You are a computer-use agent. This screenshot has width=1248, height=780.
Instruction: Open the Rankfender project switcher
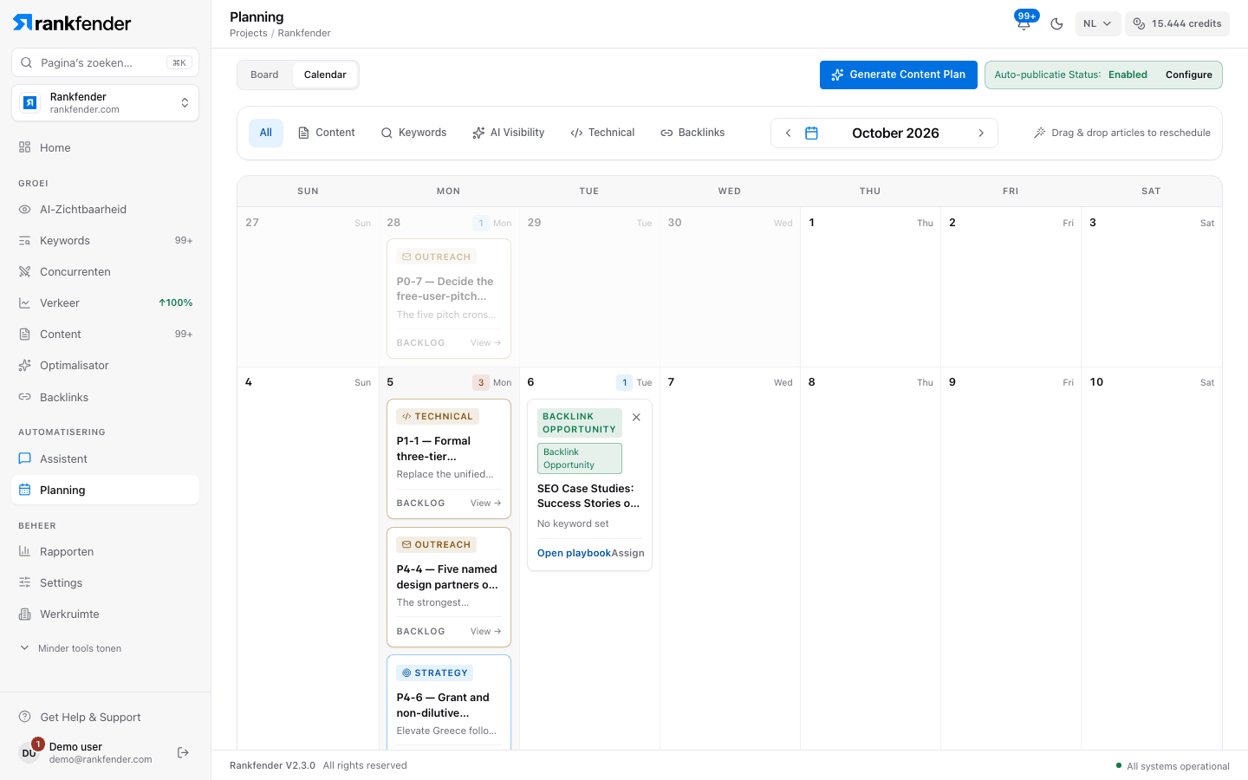coord(105,103)
